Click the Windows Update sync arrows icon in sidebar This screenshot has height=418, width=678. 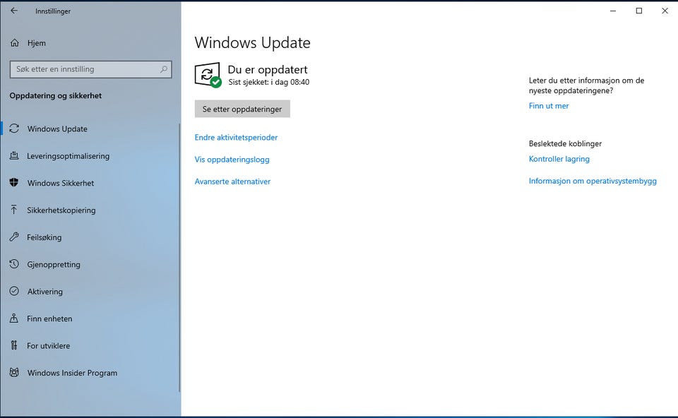pos(14,129)
